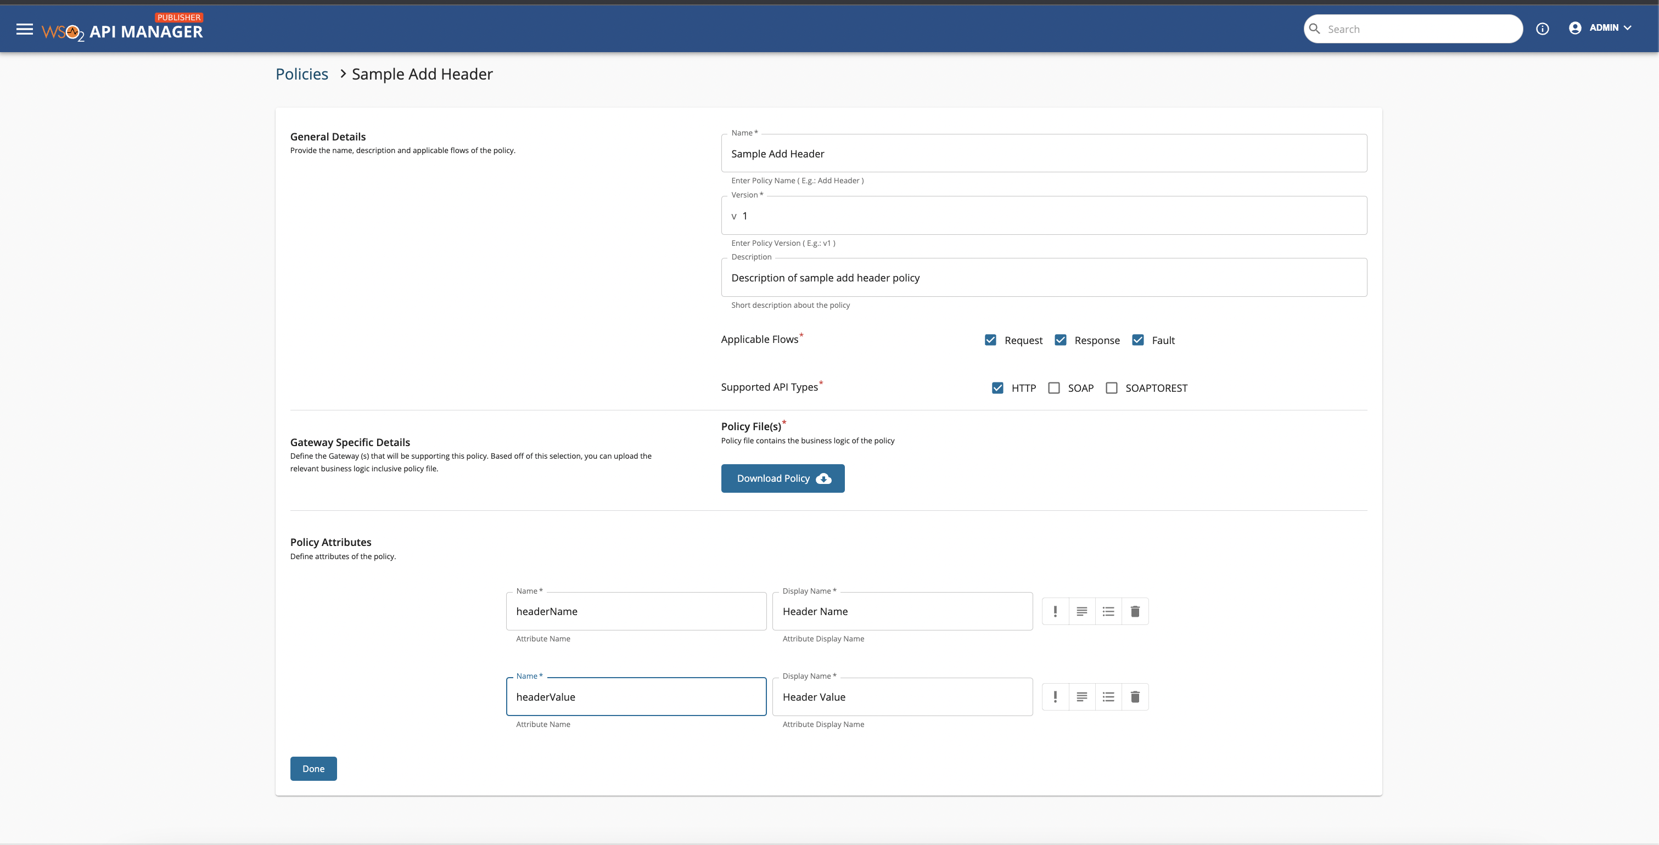
Task: Open the hamburger navigation menu
Action: click(25, 29)
